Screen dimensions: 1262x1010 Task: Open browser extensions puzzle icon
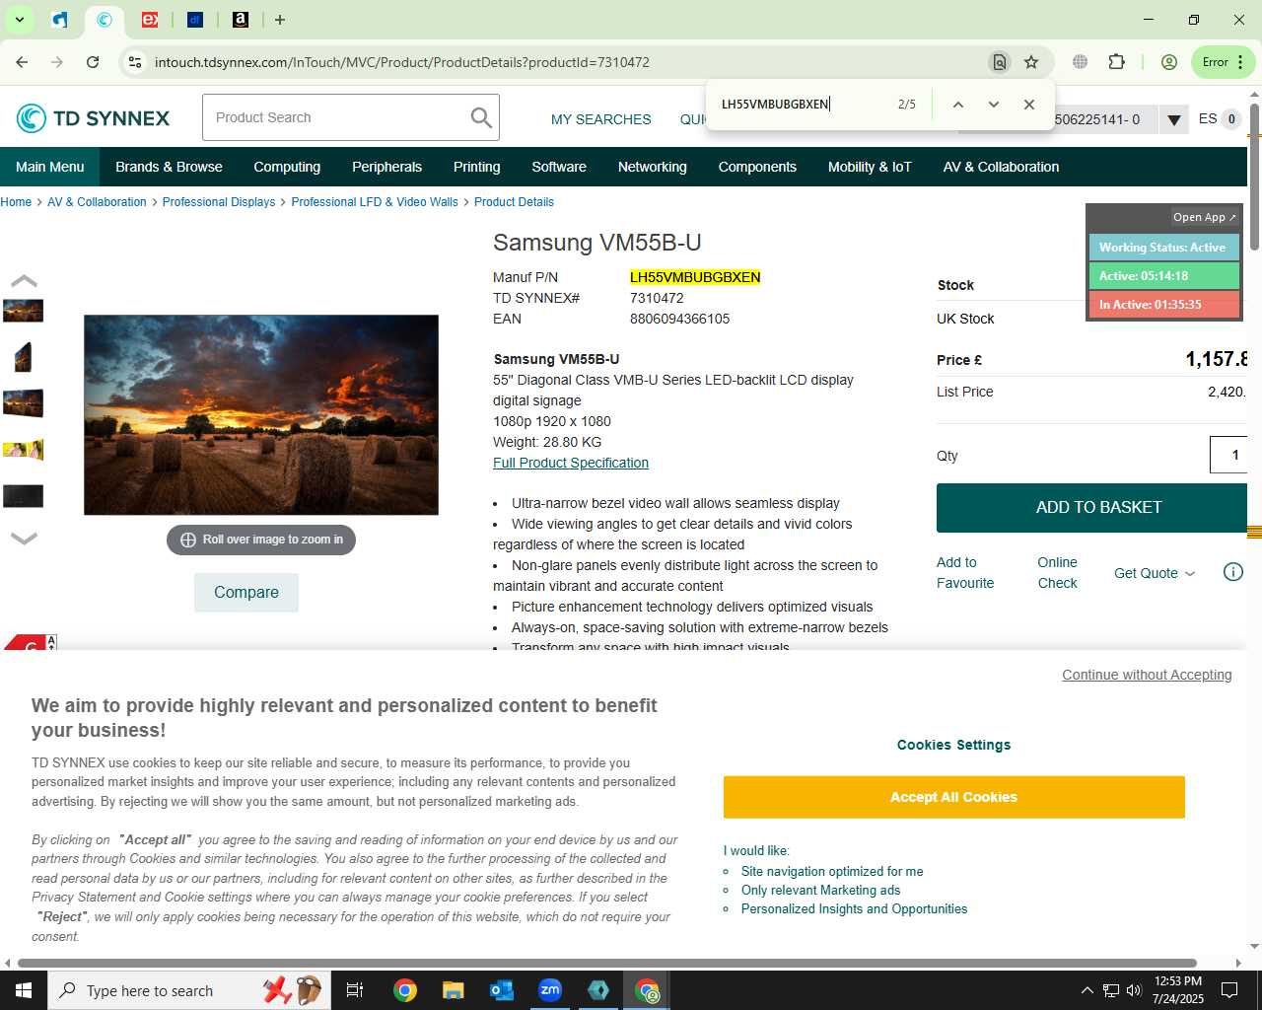pyautogui.click(x=1116, y=62)
